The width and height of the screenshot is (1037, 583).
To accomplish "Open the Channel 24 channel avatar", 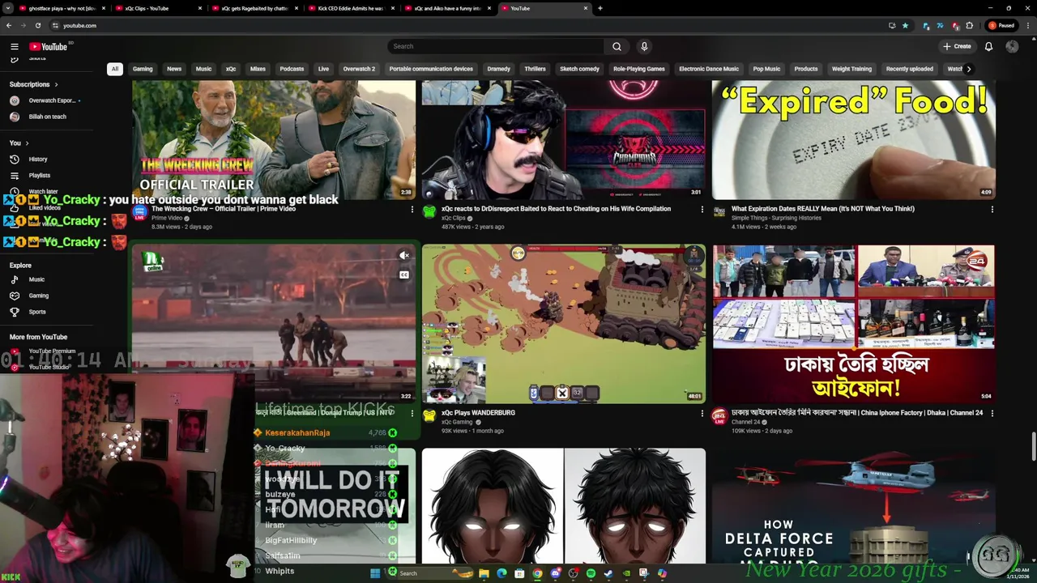I will point(719,416).
